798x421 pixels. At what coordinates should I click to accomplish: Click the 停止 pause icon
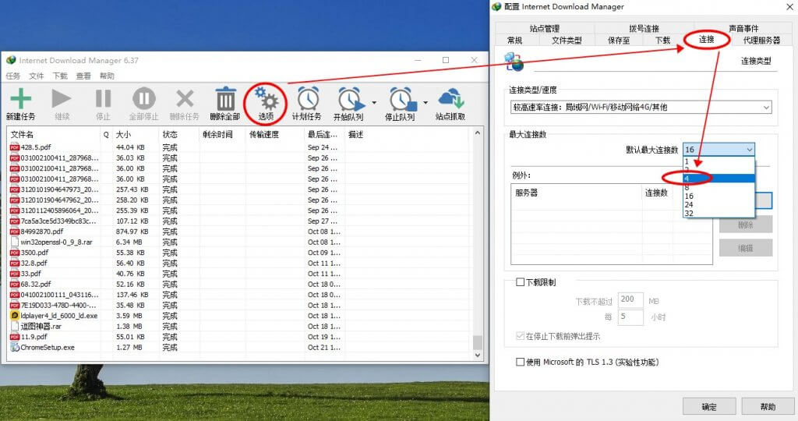click(x=104, y=99)
